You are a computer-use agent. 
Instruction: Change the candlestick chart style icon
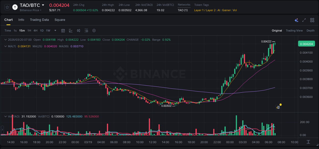click(79, 31)
